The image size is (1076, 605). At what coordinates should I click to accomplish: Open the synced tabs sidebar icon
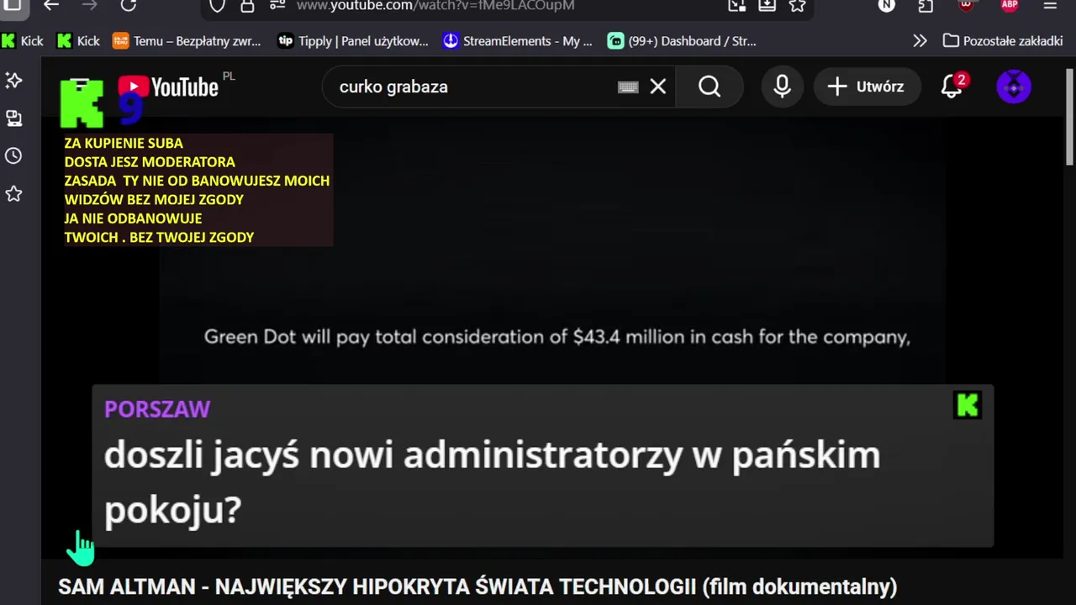13,118
